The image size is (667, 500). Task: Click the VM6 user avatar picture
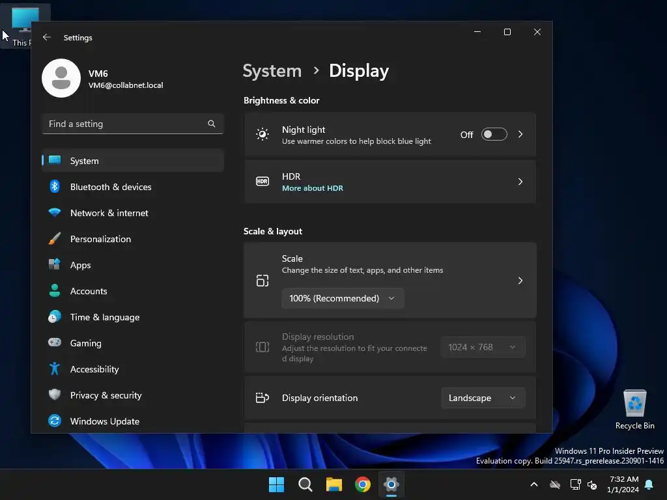point(61,78)
